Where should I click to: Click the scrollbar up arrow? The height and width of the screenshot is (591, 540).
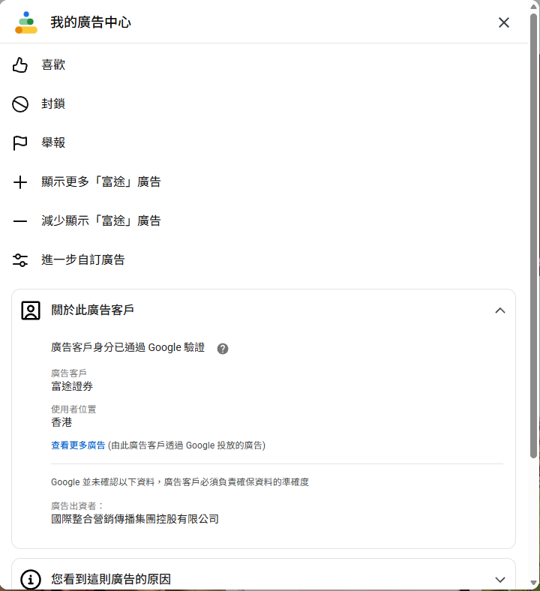click(533, 7)
